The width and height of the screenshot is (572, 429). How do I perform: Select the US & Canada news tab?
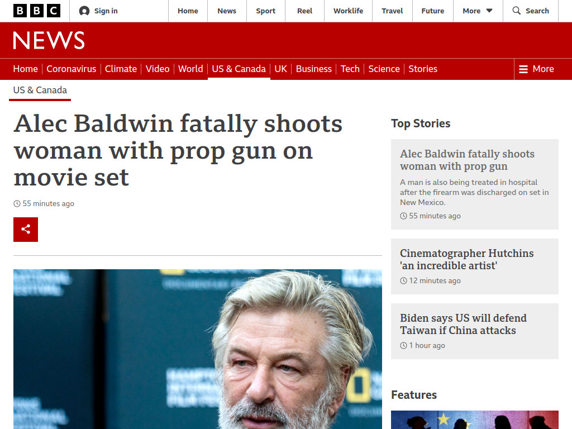click(x=239, y=69)
